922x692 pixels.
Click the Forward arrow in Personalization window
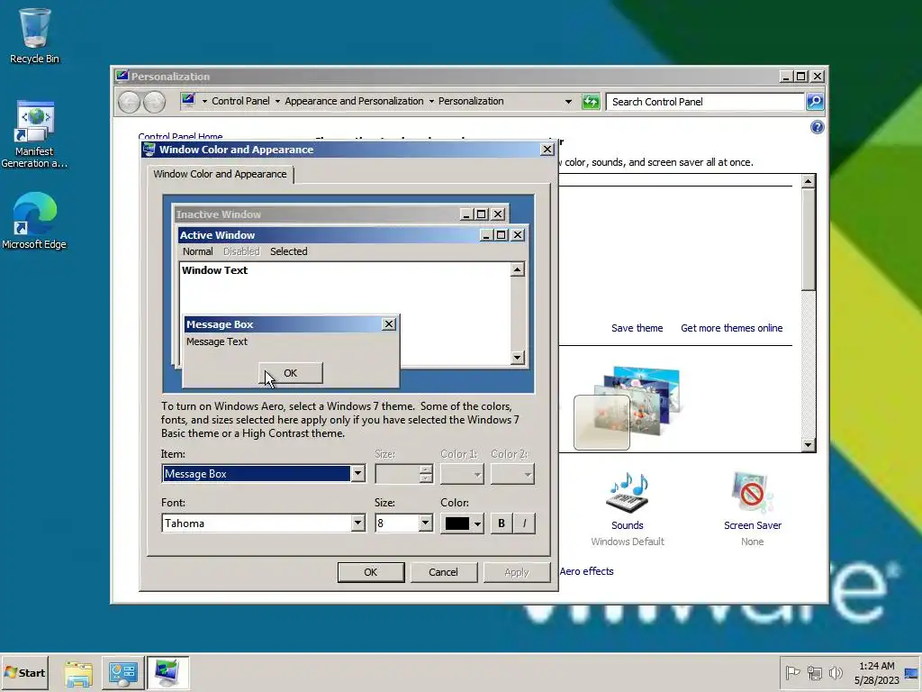tap(154, 102)
